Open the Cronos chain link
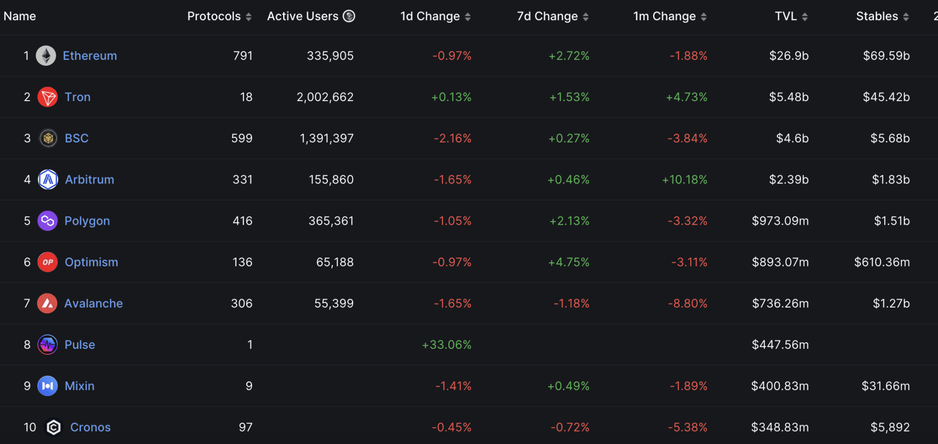 [x=90, y=427]
